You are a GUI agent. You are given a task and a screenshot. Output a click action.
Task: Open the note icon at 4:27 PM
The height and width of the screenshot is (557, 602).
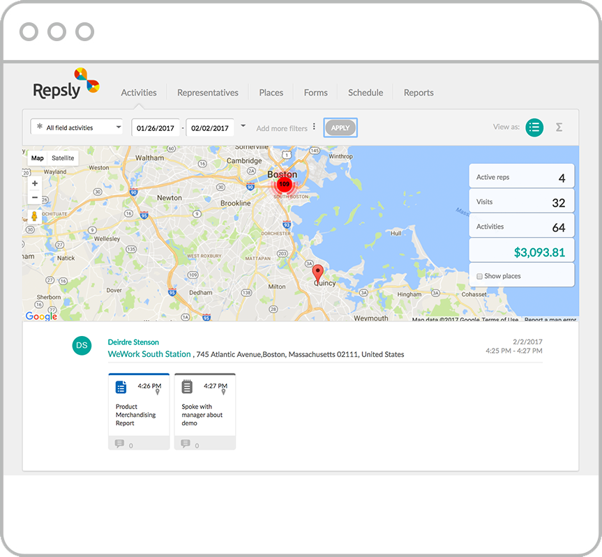tap(187, 387)
